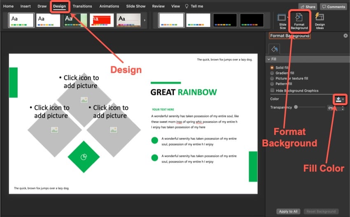Click the picture placeholder icon in top diamond

84,99
